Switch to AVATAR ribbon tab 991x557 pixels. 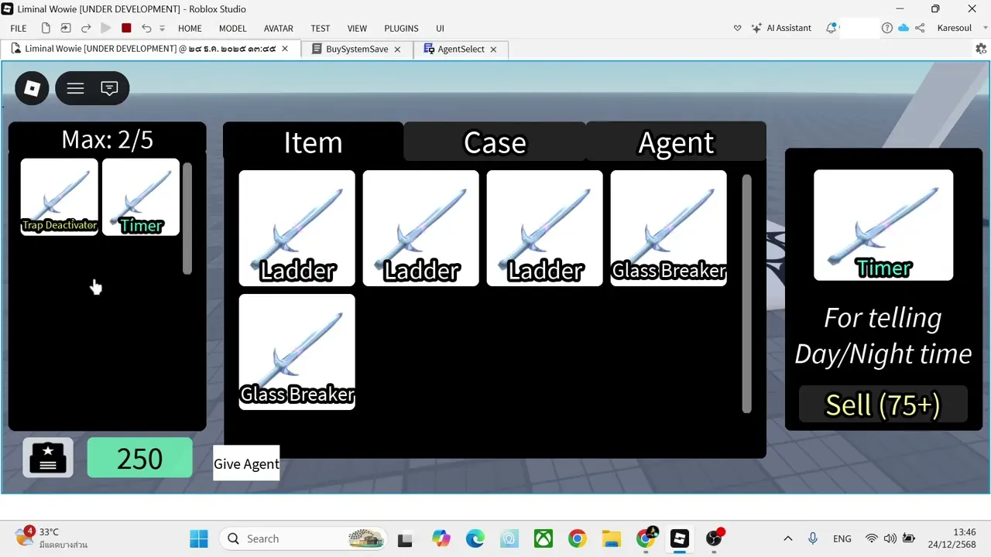pos(278,28)
